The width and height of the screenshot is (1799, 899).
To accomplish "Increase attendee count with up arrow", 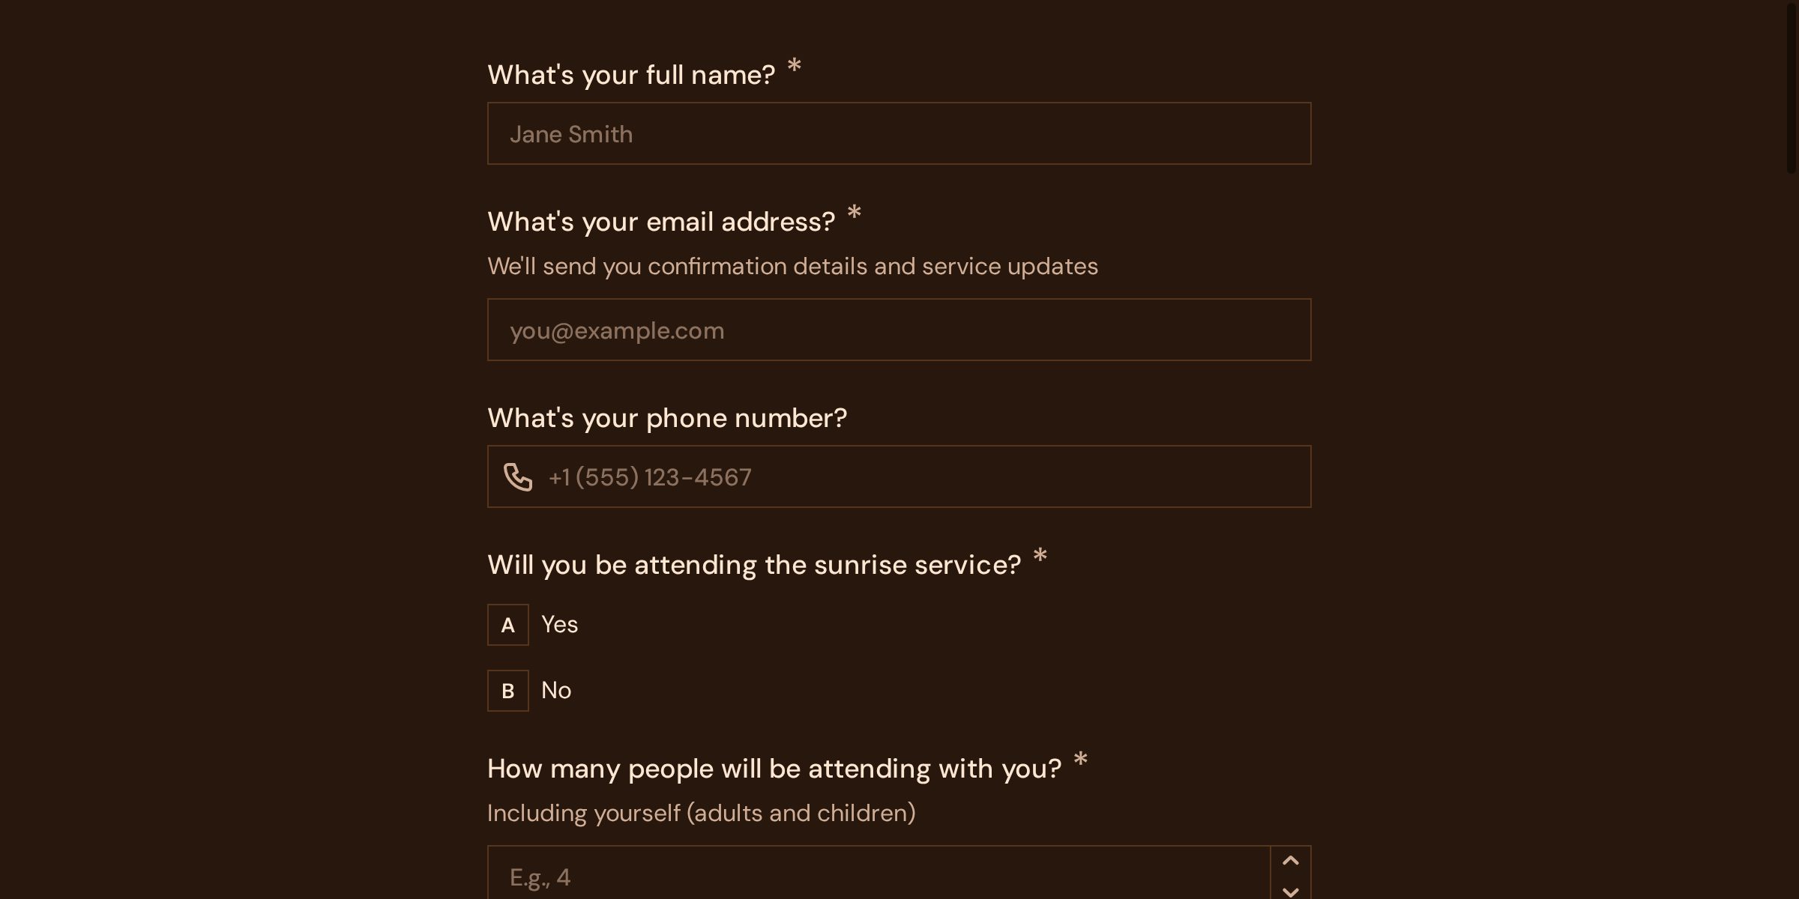I will 1290,861.
